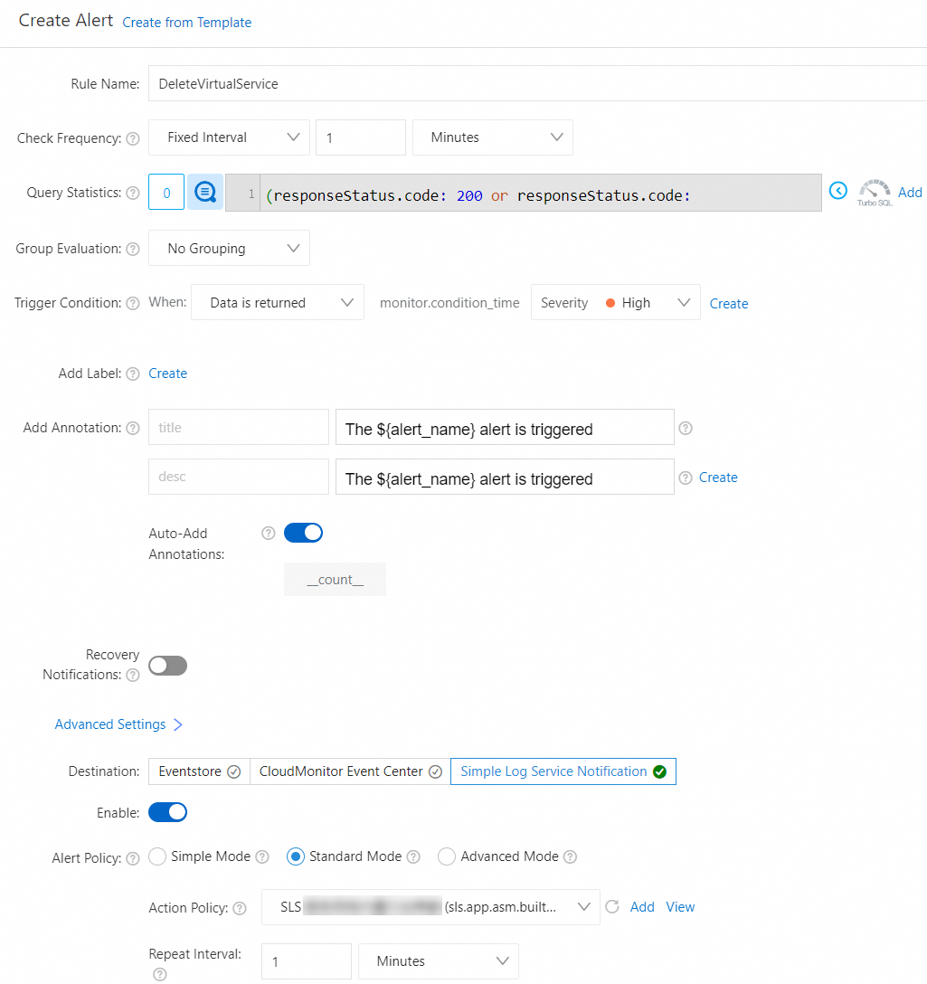Viewport: 927px width, 984px height.
Task: Open help icon for Recovery Notifications
Action: (x=132, y=676)
